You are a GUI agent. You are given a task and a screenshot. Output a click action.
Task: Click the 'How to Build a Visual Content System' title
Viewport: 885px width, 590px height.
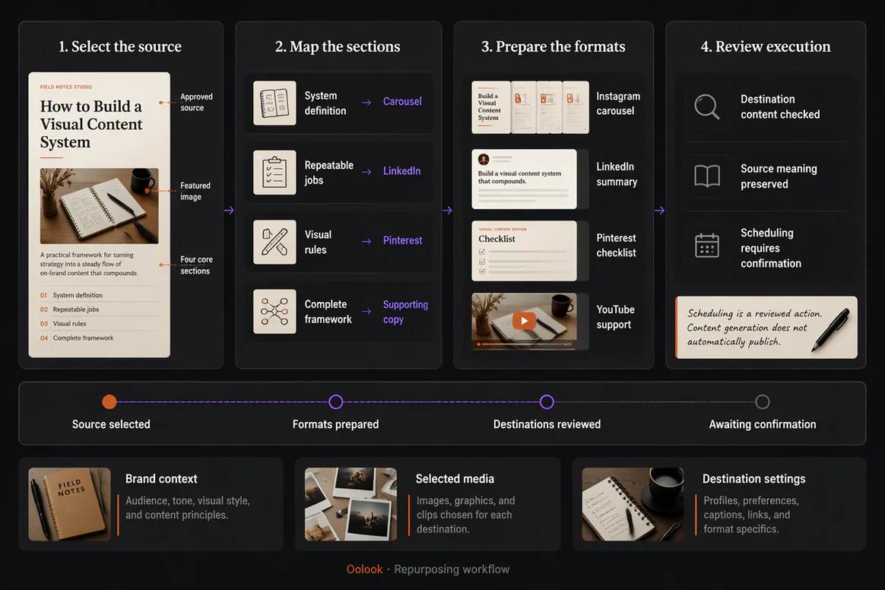[91, 124]
